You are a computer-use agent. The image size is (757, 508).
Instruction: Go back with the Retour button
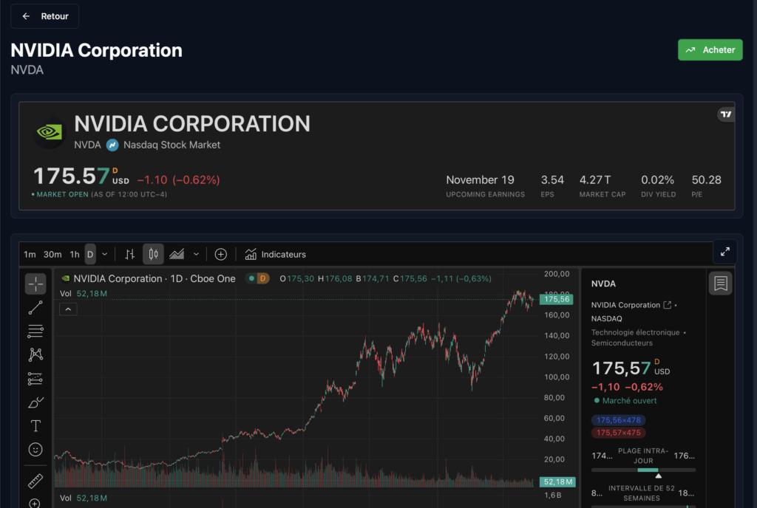coord(44,16)
